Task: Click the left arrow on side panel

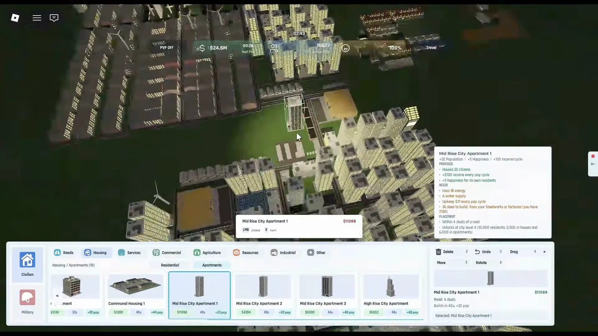Action: click(593, 164)
